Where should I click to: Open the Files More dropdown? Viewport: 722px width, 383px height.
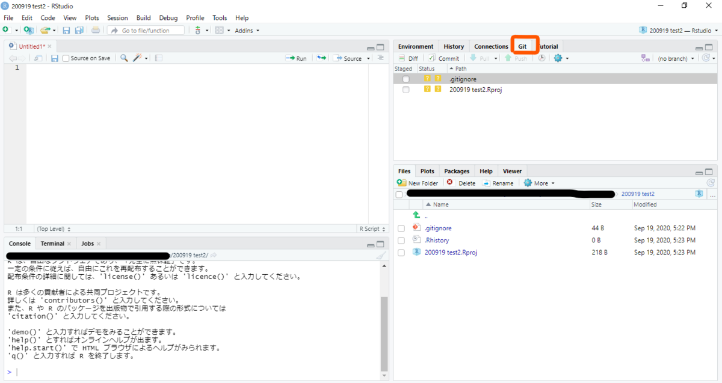point(539,183)
